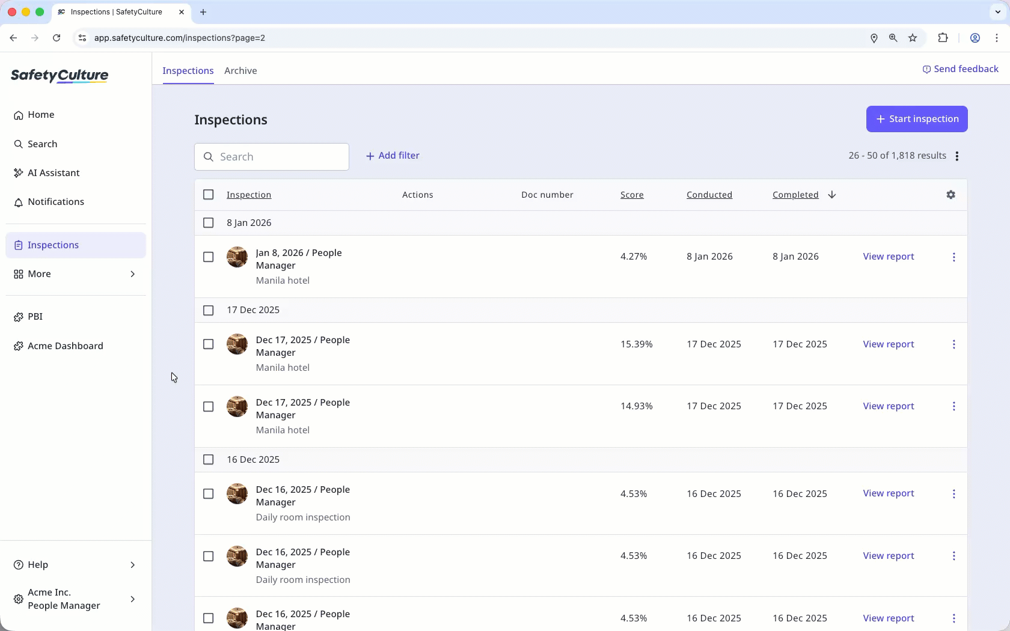Click the SafetyCulture logo
This screenshot has width=1010, height=631.
click(60, 76)
